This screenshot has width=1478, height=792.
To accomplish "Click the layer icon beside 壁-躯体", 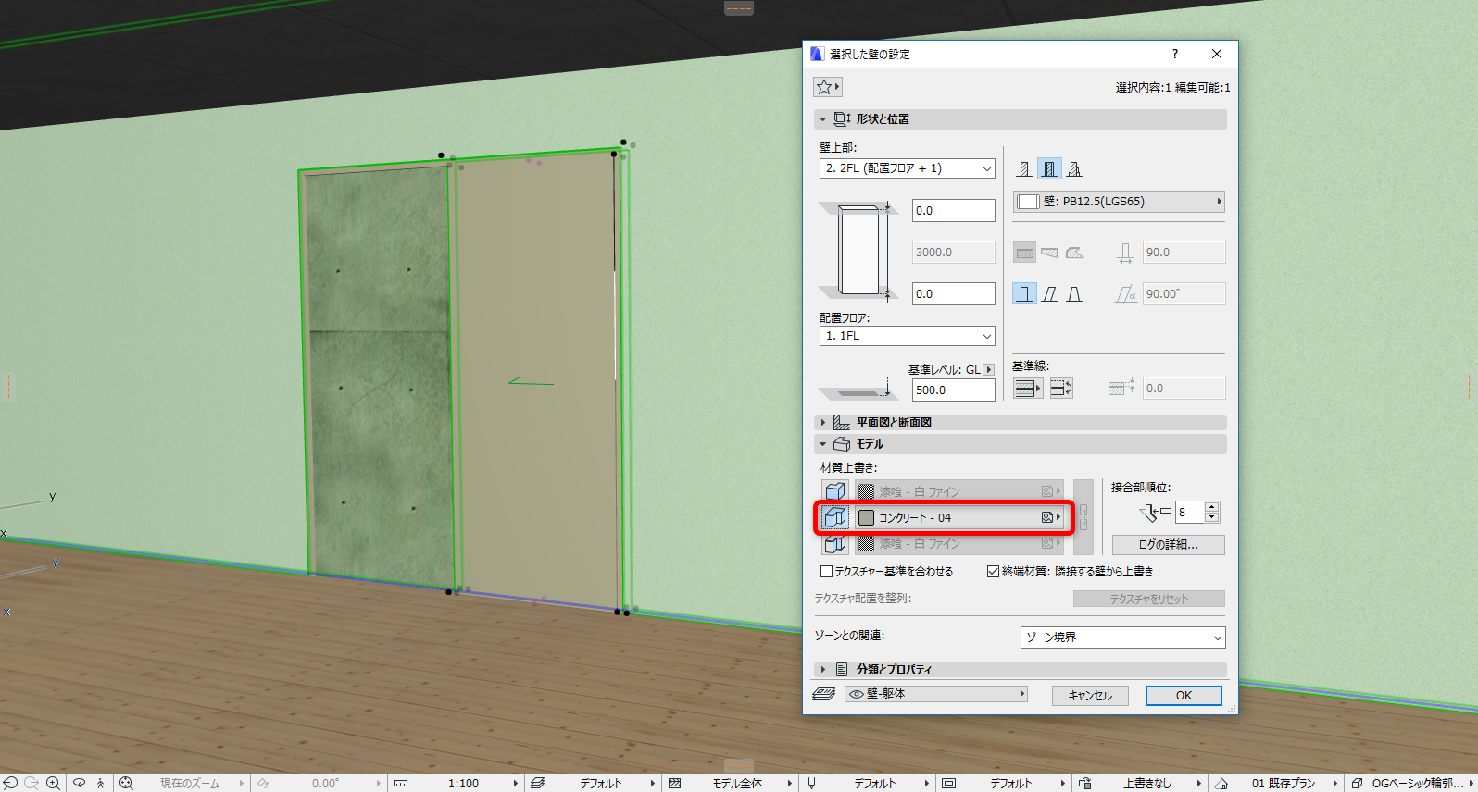I will tap(823, 694).
